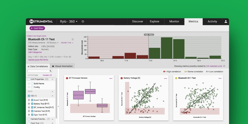Switch to the Monitor tab
Image resolution: width=248 pixels, height=124 pixels.
pyautogui.click(x=174, y=22)
